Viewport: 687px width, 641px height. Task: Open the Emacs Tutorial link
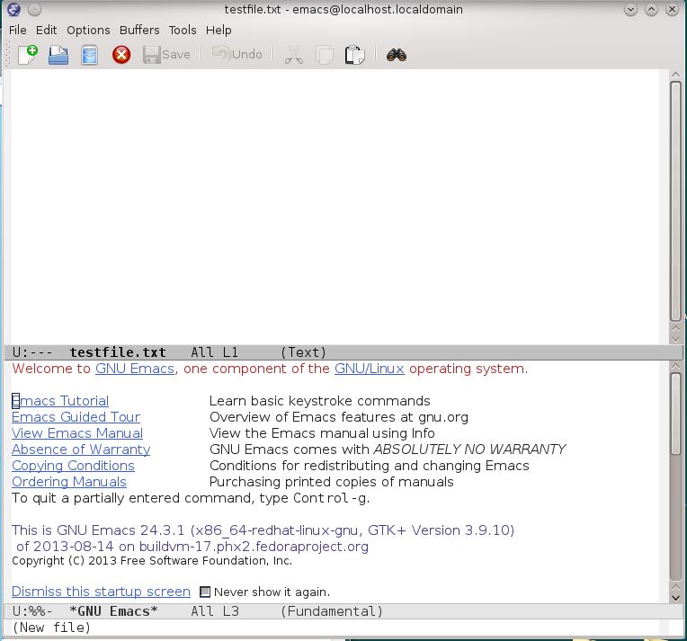coord(60,401)
